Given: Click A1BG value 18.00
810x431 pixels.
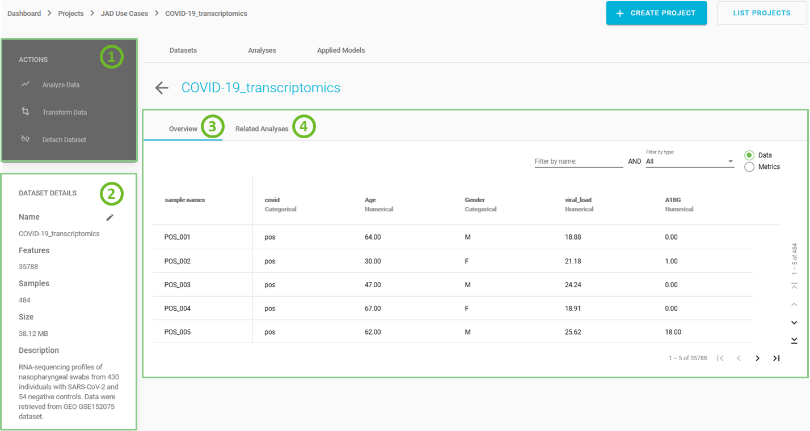Looking at the screenshot, I should [673, 332].
